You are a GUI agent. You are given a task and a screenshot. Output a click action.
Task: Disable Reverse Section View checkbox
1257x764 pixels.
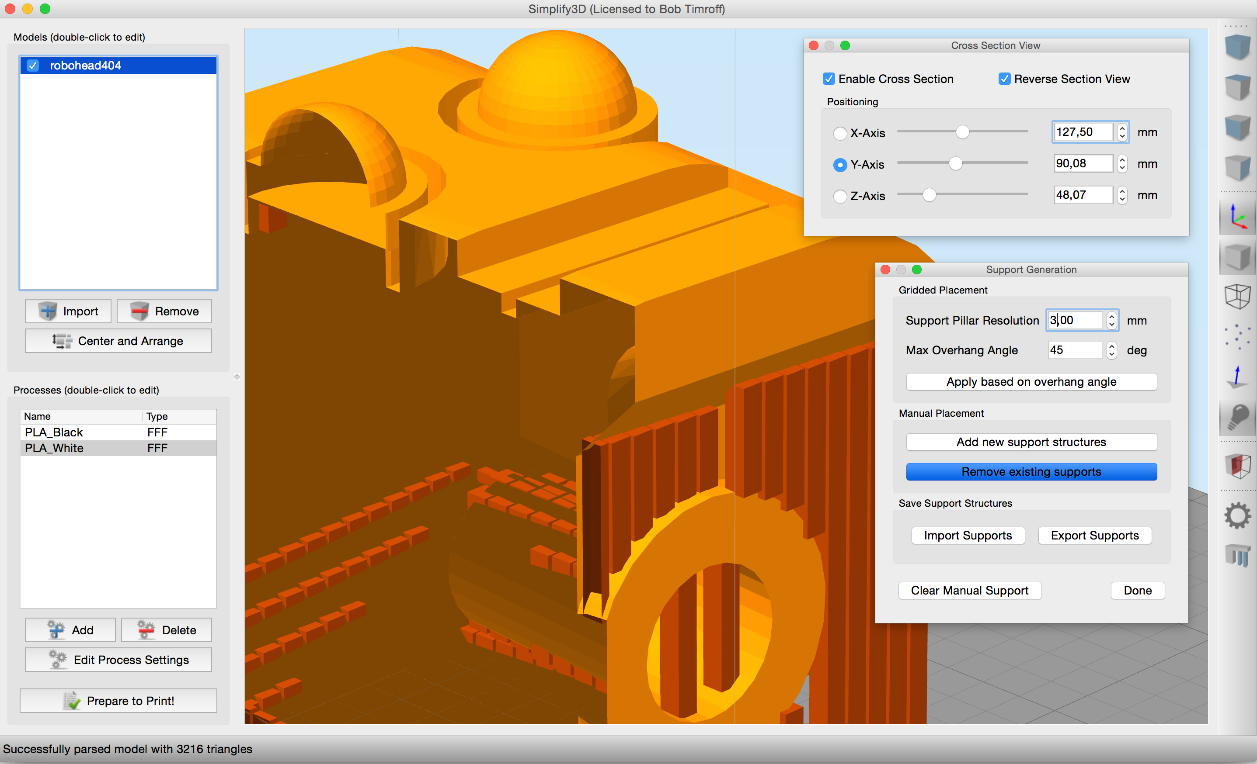coord(1004,79)
